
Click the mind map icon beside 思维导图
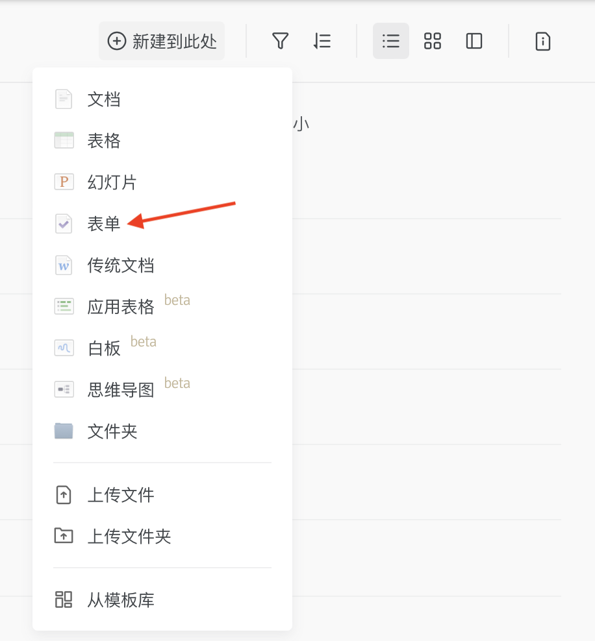64,389
